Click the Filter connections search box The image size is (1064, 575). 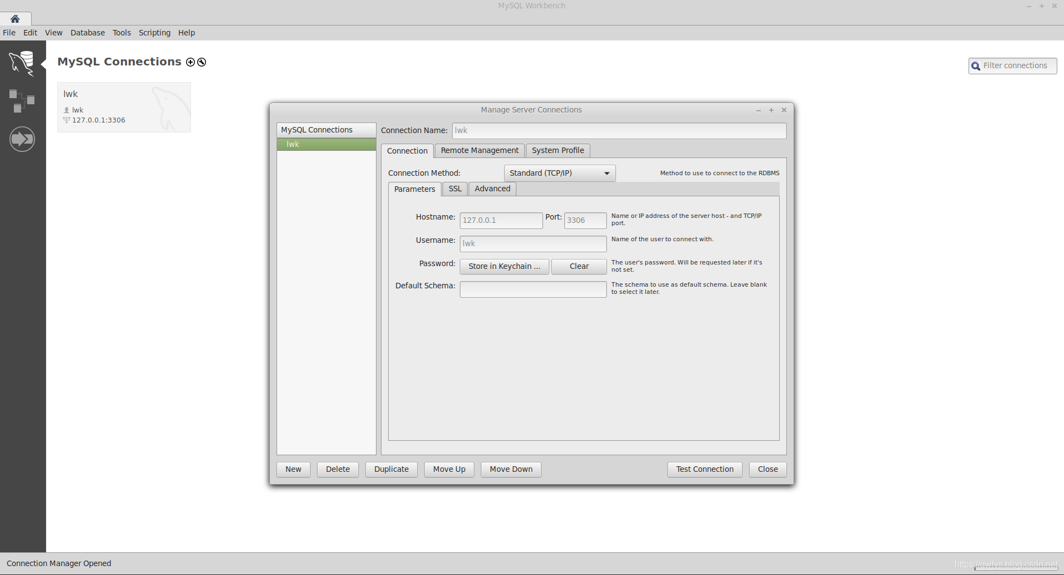[1013, 65]
